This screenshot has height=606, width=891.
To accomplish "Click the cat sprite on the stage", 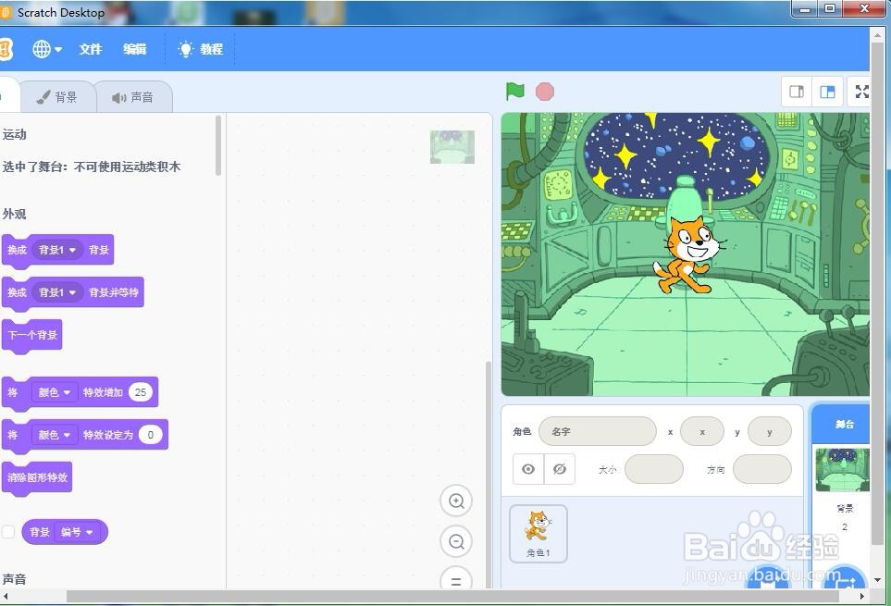I will [688, 254].
